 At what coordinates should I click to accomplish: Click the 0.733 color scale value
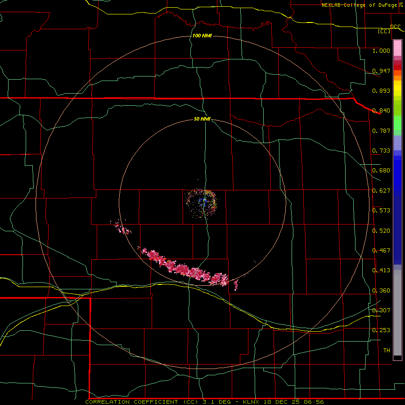(381, 151)
